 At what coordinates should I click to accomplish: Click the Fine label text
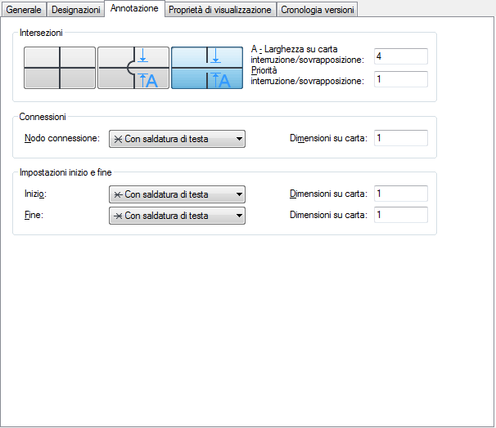pyautogui.click(x=34, y=216)
